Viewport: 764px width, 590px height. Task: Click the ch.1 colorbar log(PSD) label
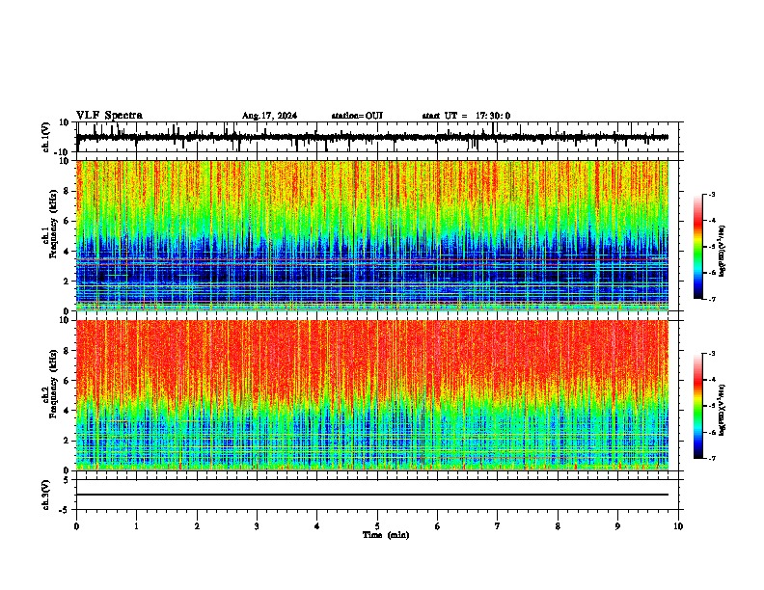tap(722, 251)
